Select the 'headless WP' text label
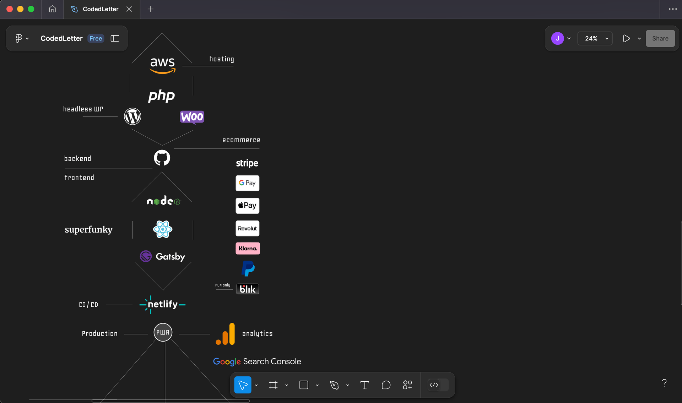The width and height of the screenshot is (682, 403). click(83, 109)
